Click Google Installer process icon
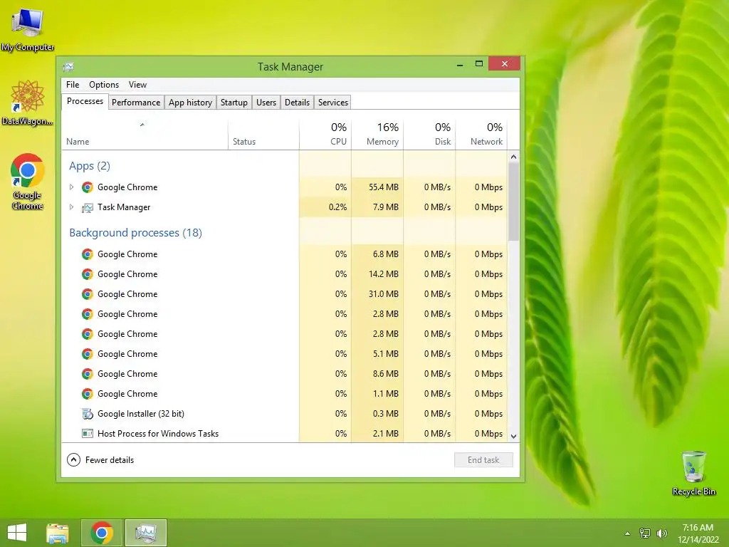Screen dimensions: 729x547 [x=88, y=414]
